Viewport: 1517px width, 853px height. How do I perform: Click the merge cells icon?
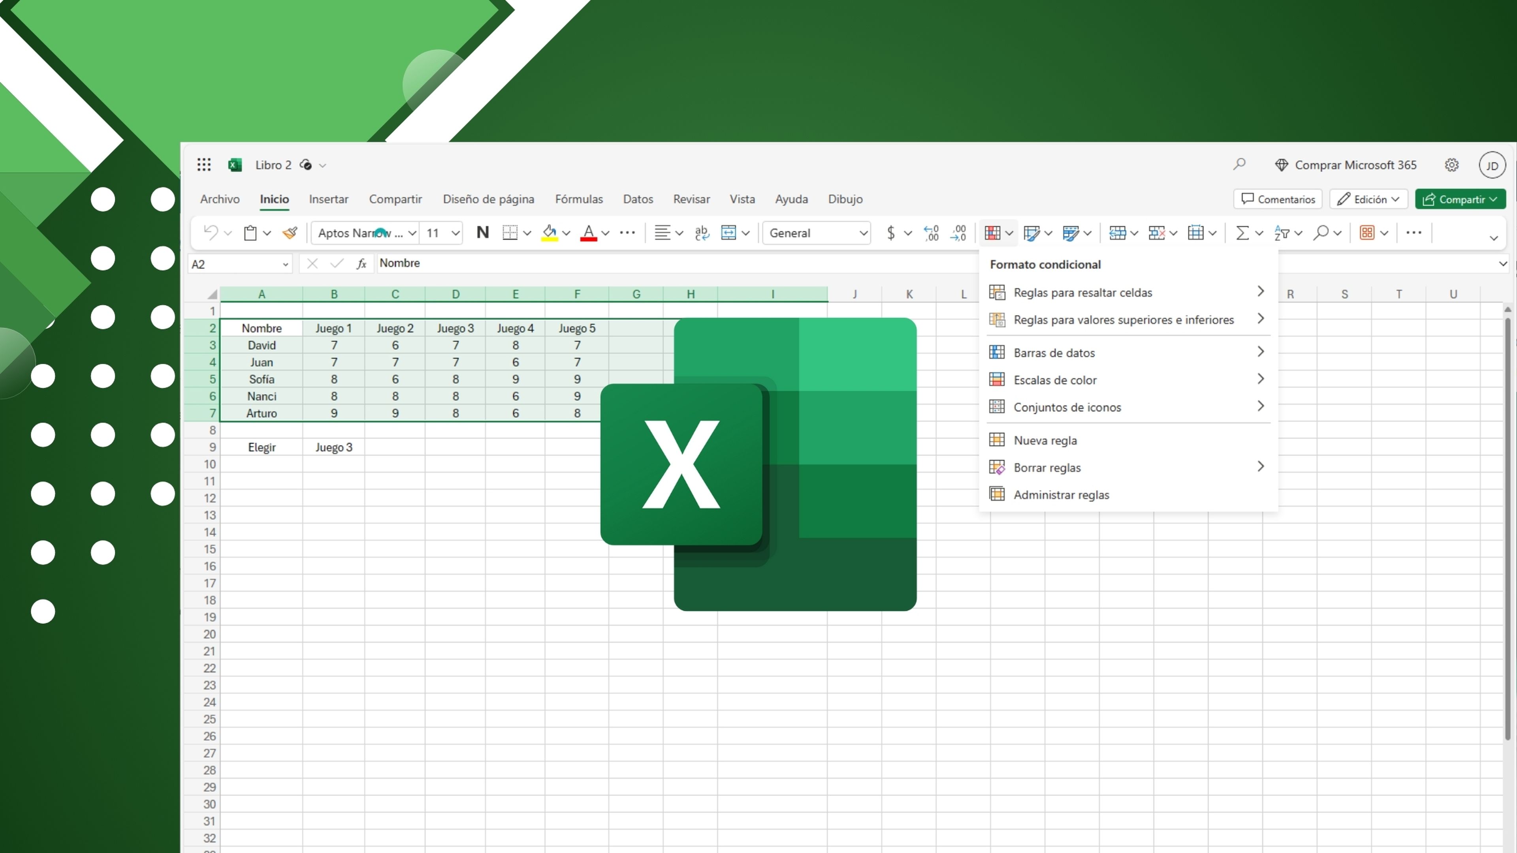[728, 233]
